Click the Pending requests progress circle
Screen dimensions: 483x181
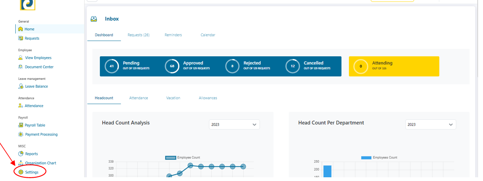pos(112,66)
